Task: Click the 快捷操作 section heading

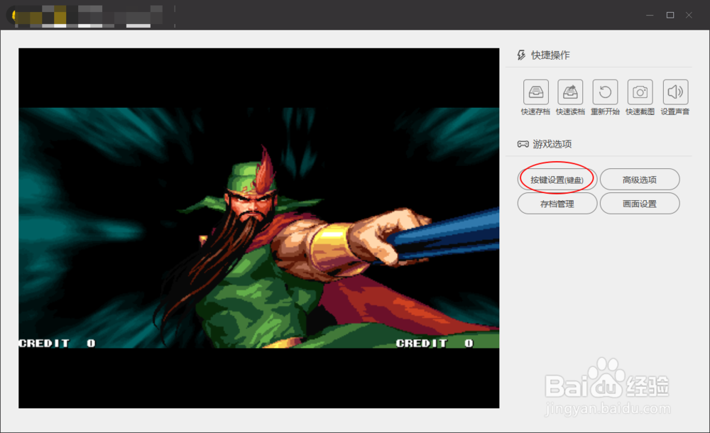Action: [551, 55]
